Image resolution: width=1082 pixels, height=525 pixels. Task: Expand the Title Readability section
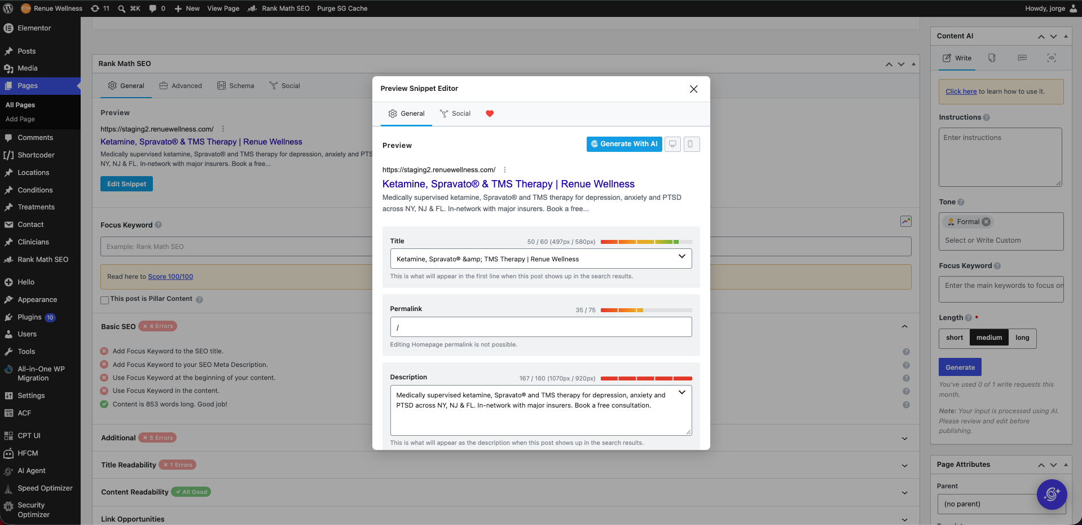pyautogui.click(x=904, y=466)
